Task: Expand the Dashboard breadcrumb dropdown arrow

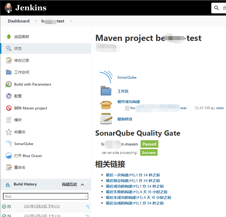Action: (x=36, y=21)
